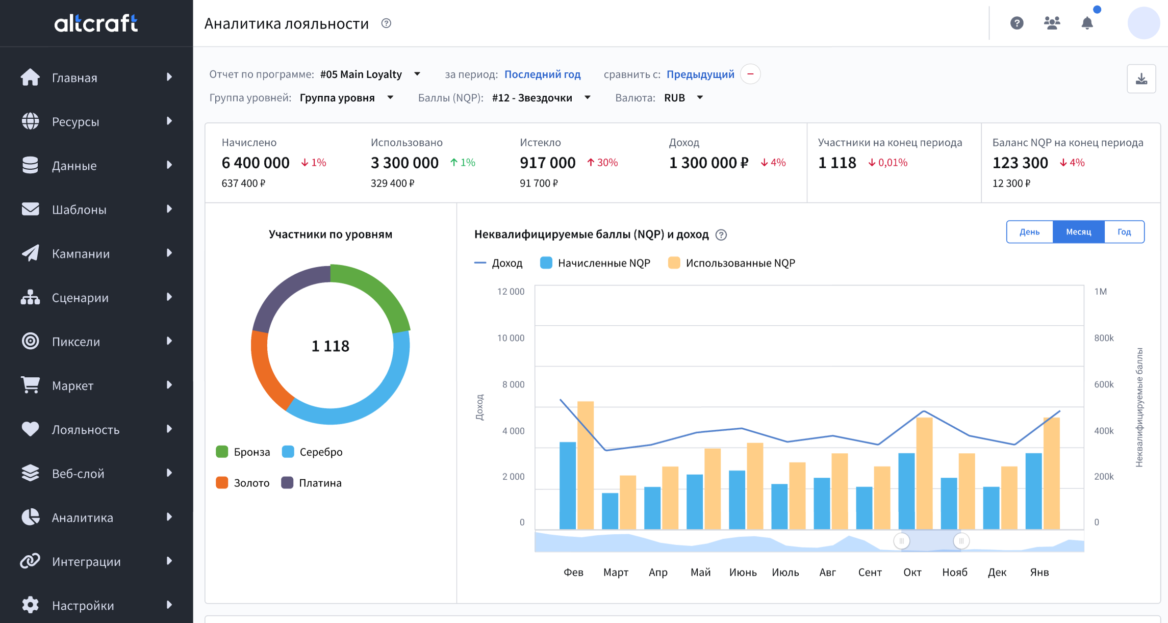1168x623 pixels.
Task: Click the Лояльность heart icon
Action: coord(30,429)
